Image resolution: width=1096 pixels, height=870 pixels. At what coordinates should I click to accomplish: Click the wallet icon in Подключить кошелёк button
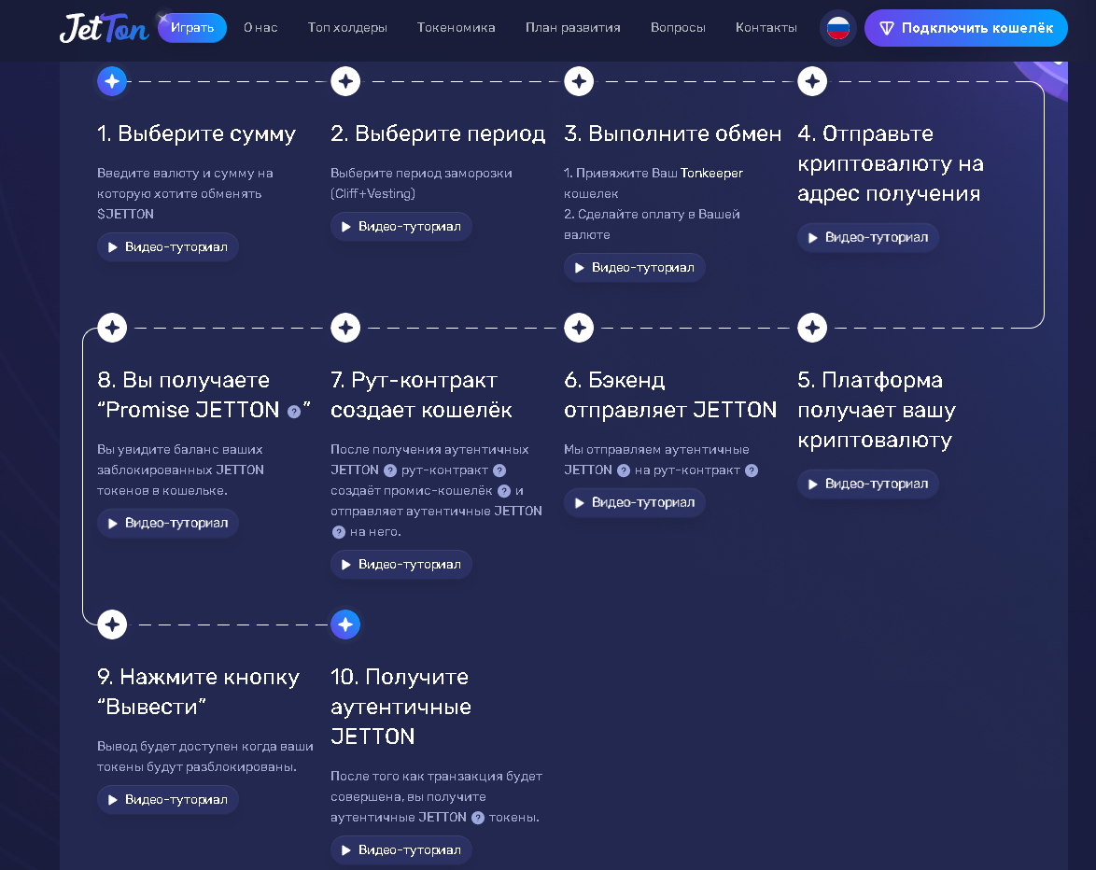point(886,28)
